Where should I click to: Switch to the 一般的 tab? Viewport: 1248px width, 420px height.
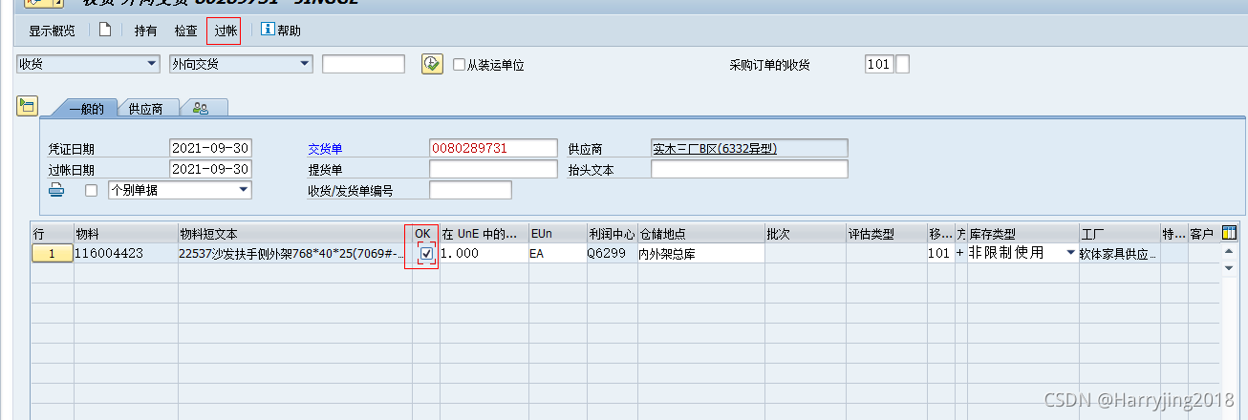coord(85,109)
